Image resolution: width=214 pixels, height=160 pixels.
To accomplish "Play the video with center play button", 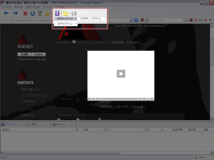I will pyautogui.click(x=121, y=74).
